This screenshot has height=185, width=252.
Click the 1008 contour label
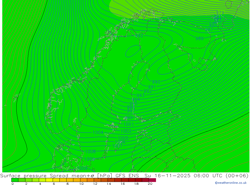pyautogui.click(x=90, y=151)
